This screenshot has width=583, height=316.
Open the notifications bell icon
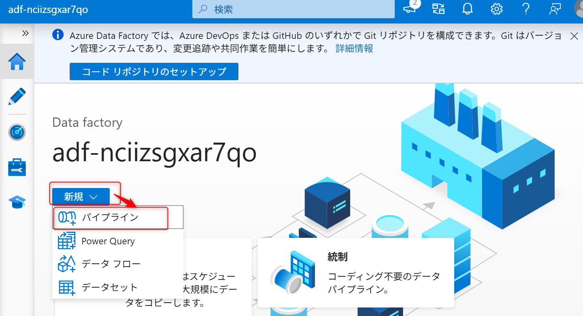467,9
